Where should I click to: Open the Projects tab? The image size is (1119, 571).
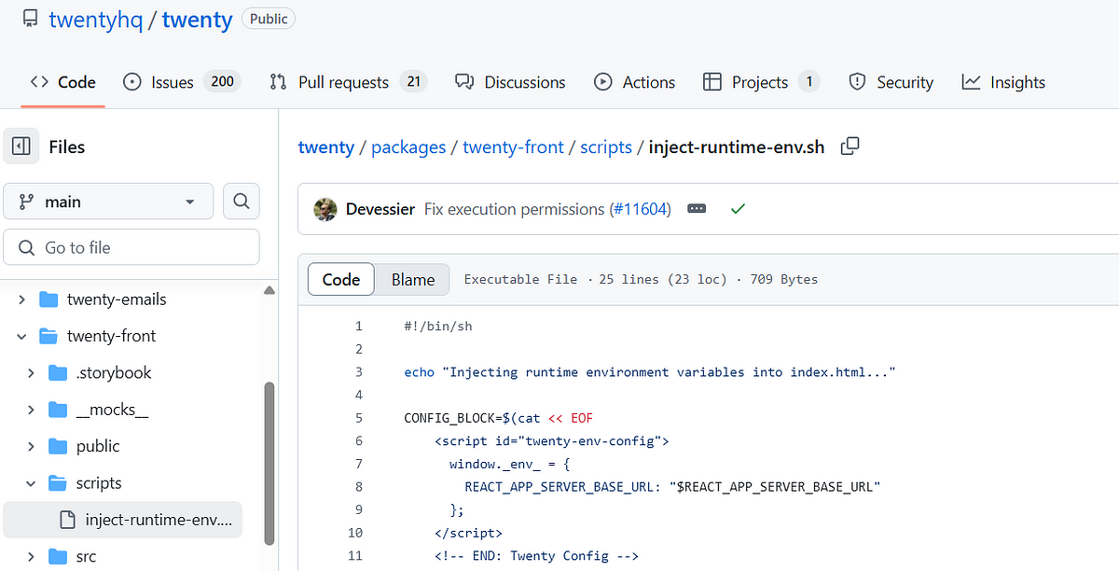pyautogui.click(x=761, y=82)
